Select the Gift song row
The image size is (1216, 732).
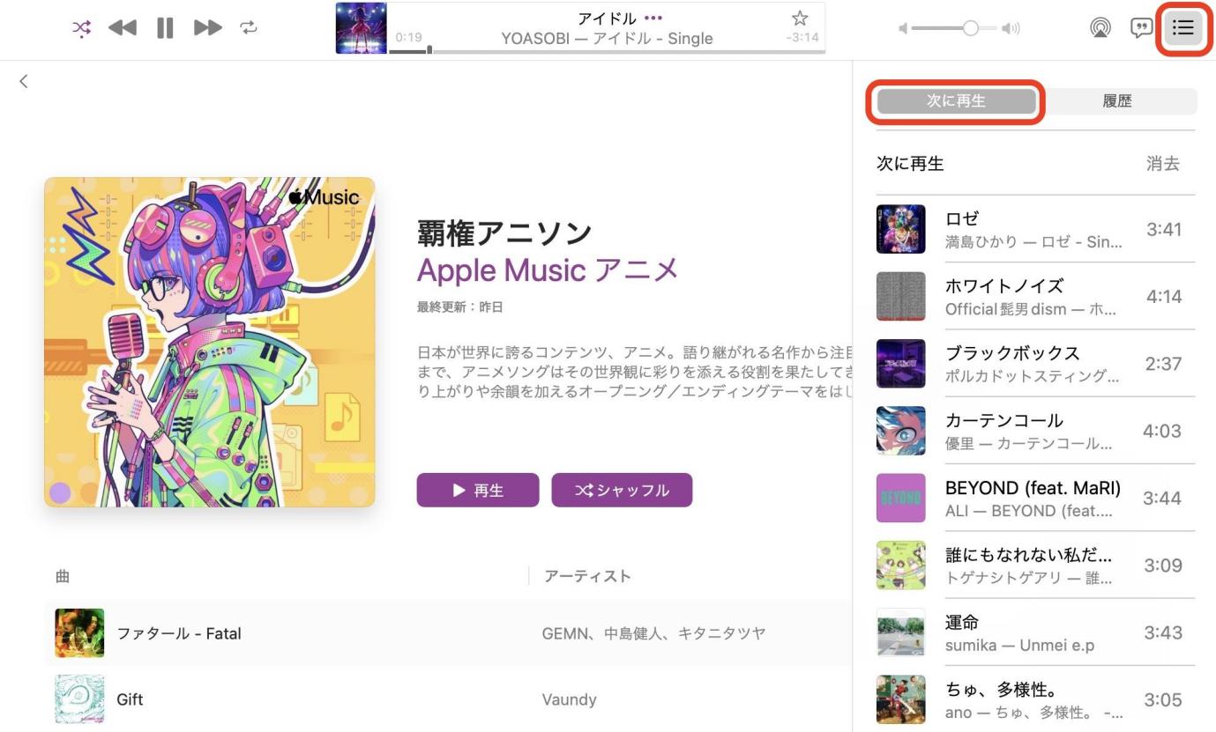point(448,699)
